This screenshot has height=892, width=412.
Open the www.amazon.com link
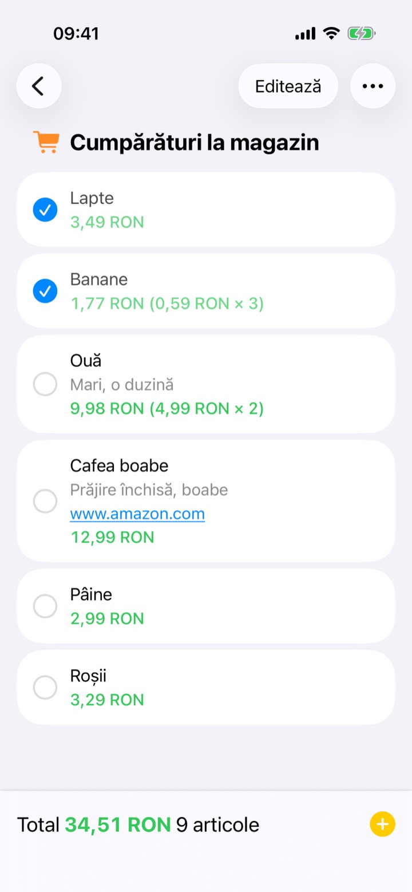coord(137,514)
